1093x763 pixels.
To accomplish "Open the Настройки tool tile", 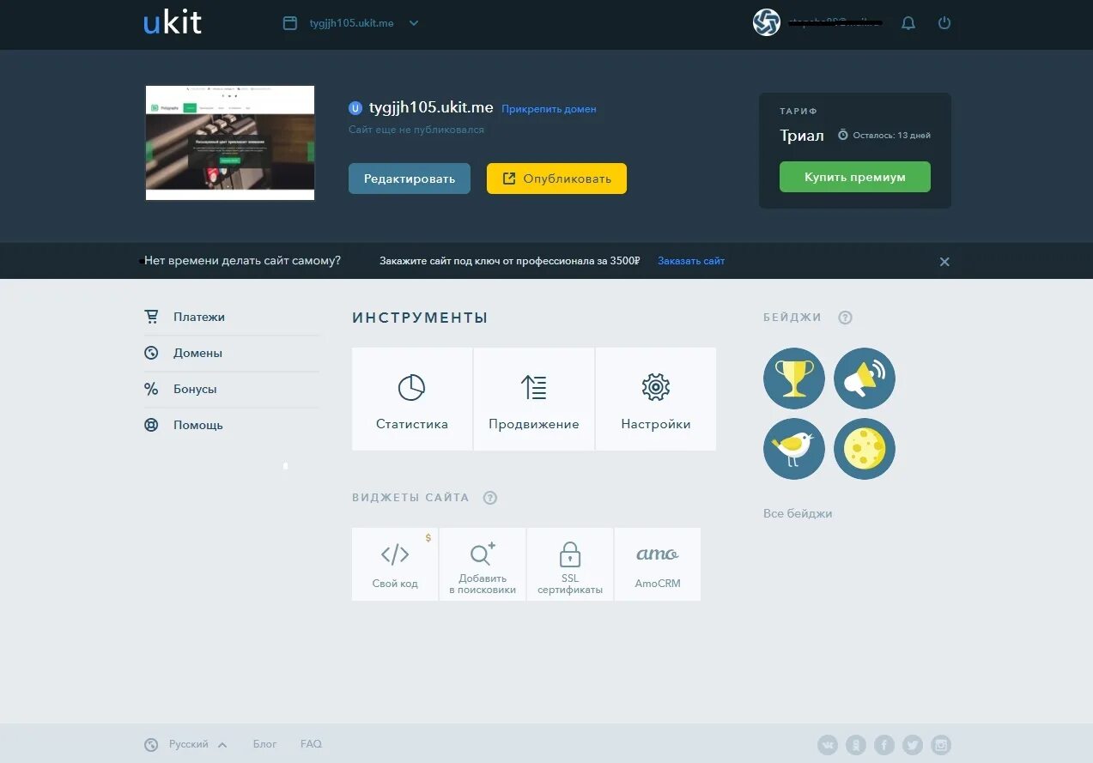I will 656,399.
